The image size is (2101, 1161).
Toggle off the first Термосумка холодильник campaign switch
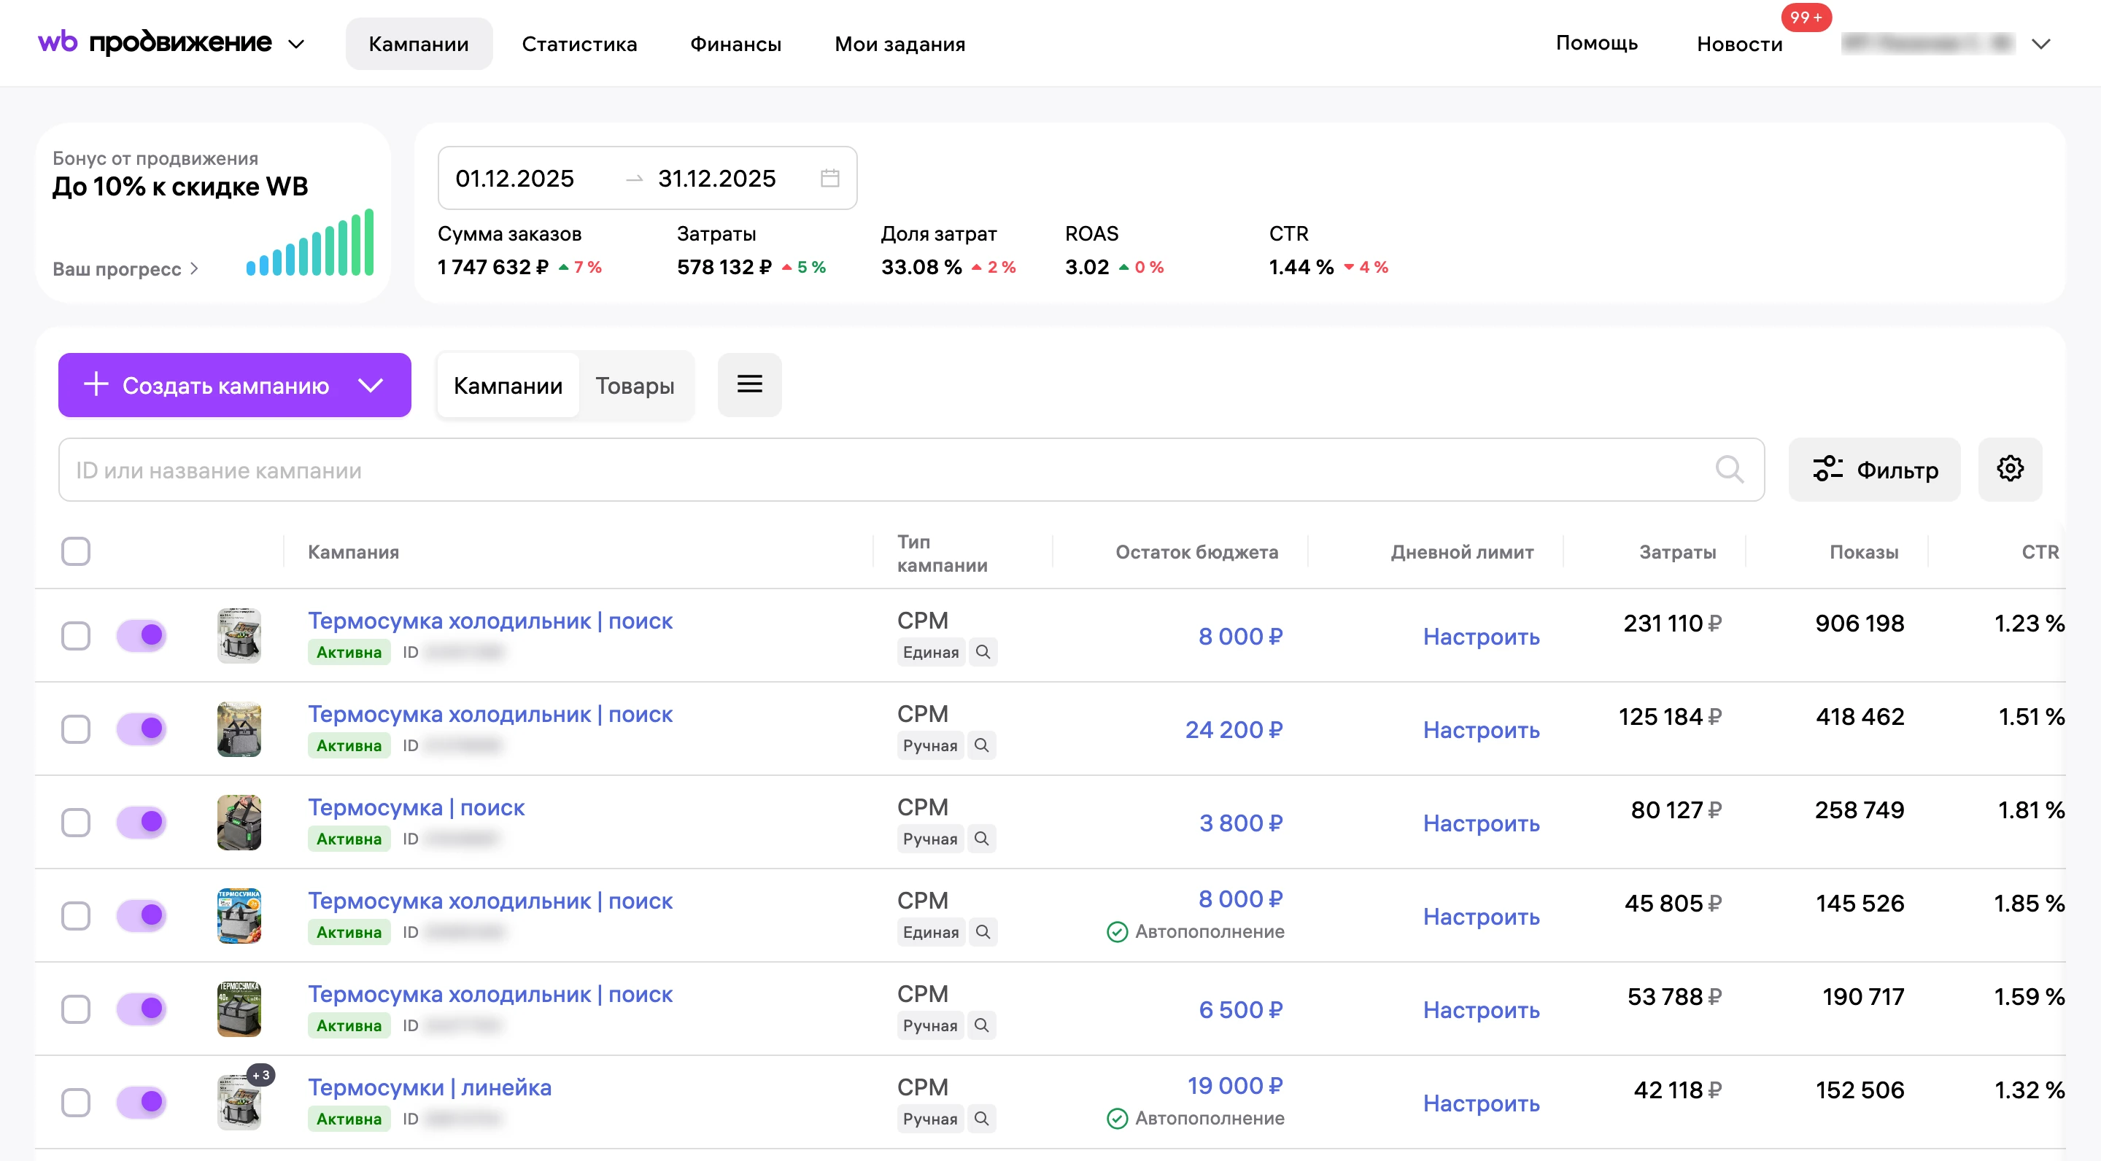pos(141,635)
